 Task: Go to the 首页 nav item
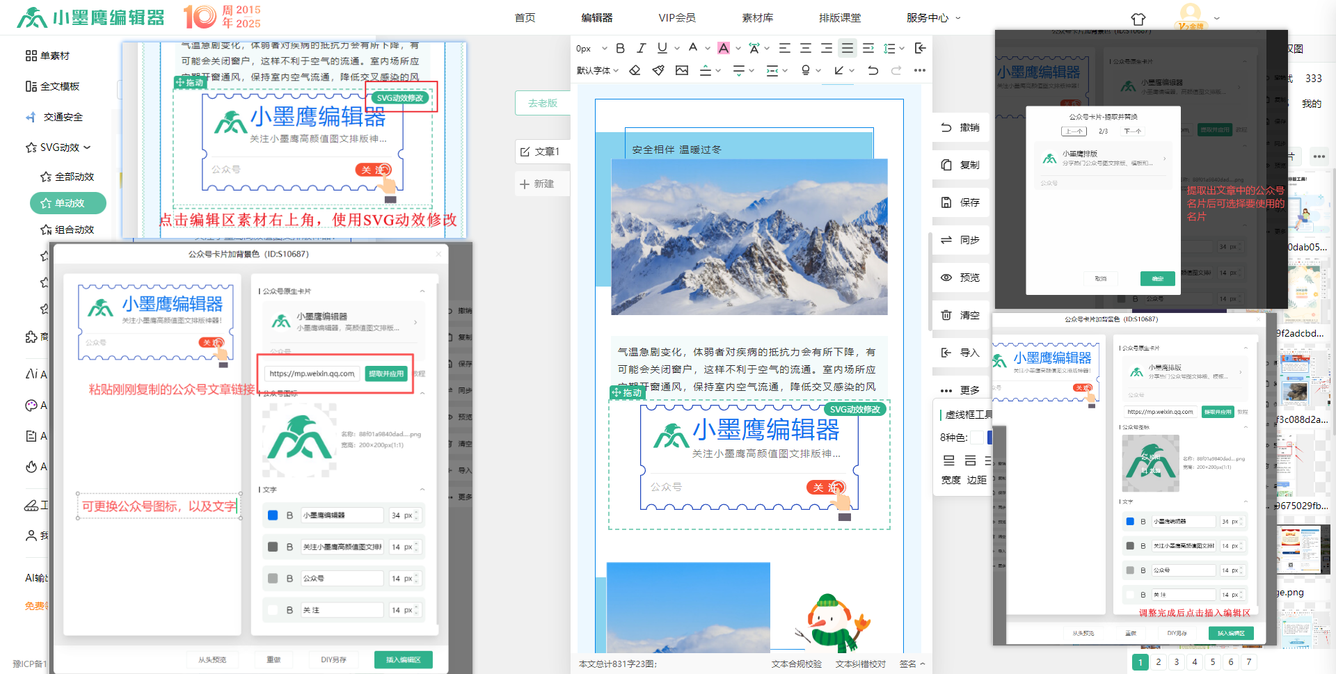click(x=525, y=18)
